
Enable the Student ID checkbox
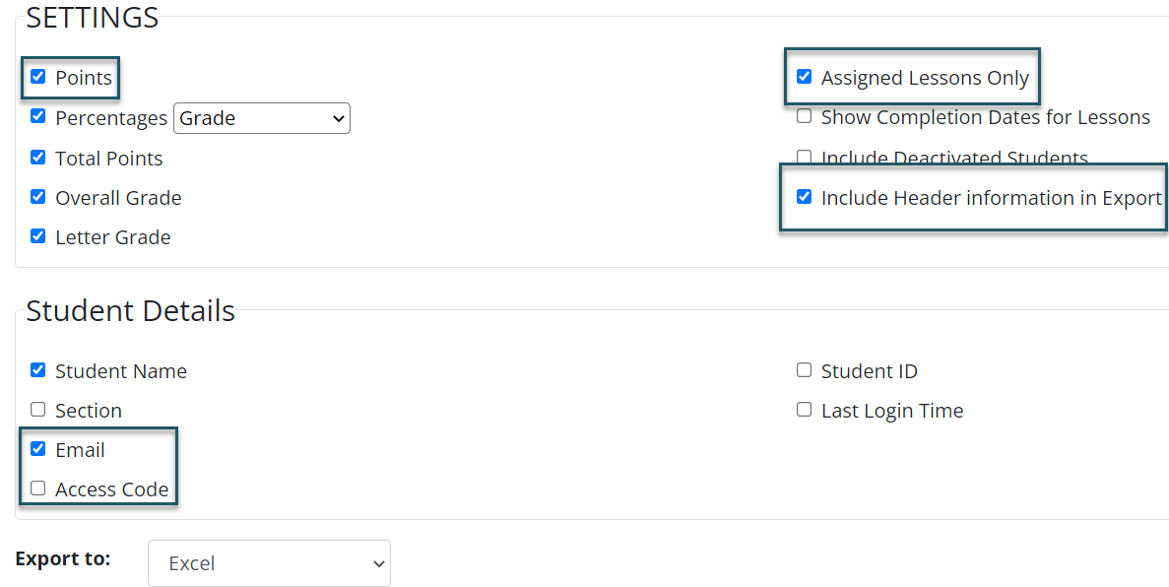click(804, 370)
